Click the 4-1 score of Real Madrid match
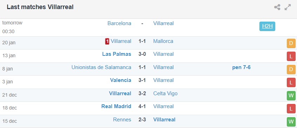The height and width of the screenshot is (128, 297). [x=142, y=106]
